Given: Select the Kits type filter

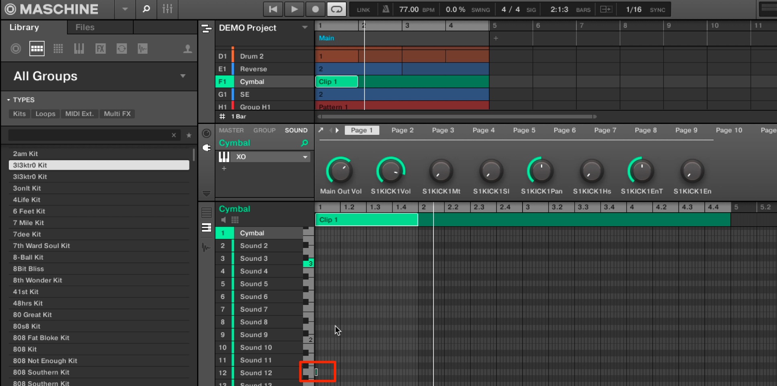Looking at the screenshot, I should tap(19, 114).
